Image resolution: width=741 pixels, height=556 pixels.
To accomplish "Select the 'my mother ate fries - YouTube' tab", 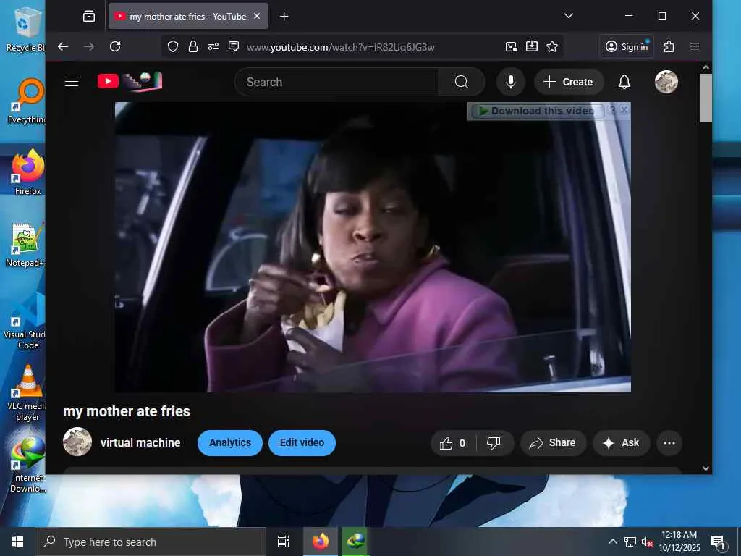I will (x=188, y=16).
